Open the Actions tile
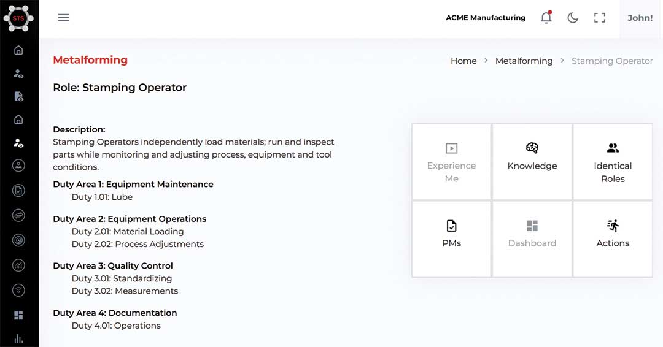The image size is (663, 347). click(613, 239)
